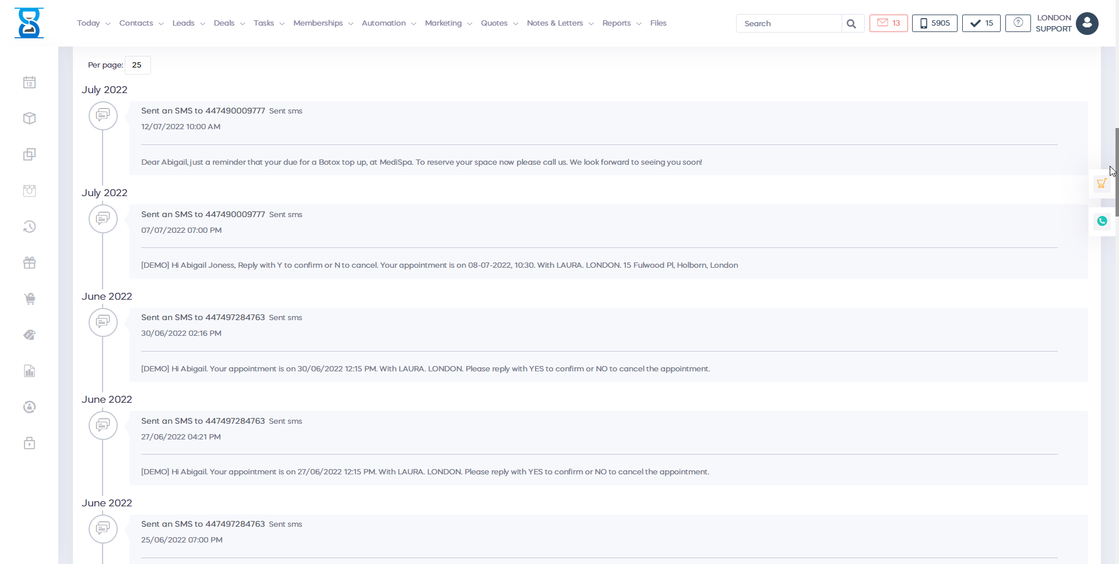The width and height of the screenshot is (1119, 564).
Task: Expand the Memberships dropdown menu
Action: click(x=323, y=23)
